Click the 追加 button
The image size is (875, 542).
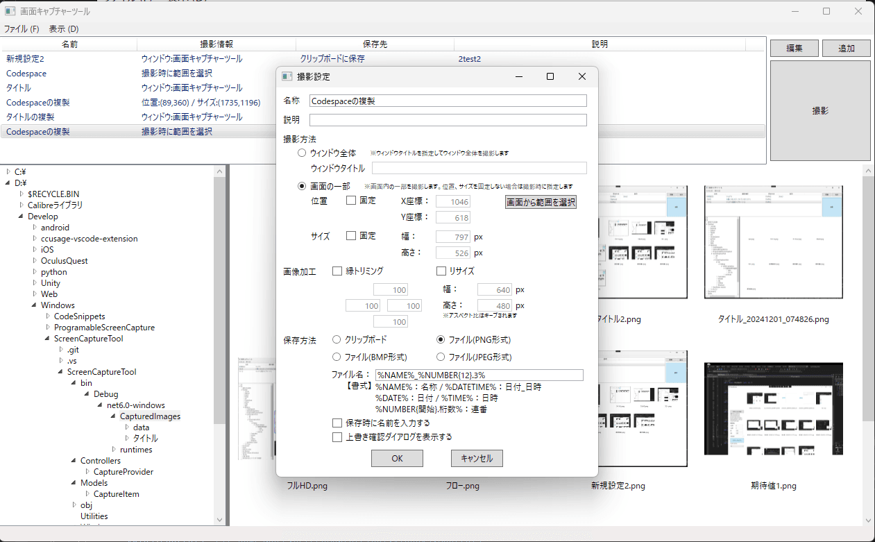[x=847, y=48]
